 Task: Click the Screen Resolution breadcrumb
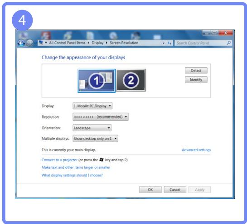tap(124, 43)
